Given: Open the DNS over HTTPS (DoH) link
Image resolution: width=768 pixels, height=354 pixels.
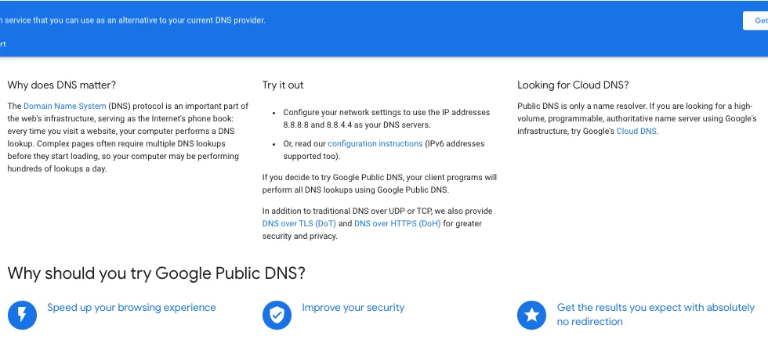Looking at the screenshot, I should coord(397,223).
